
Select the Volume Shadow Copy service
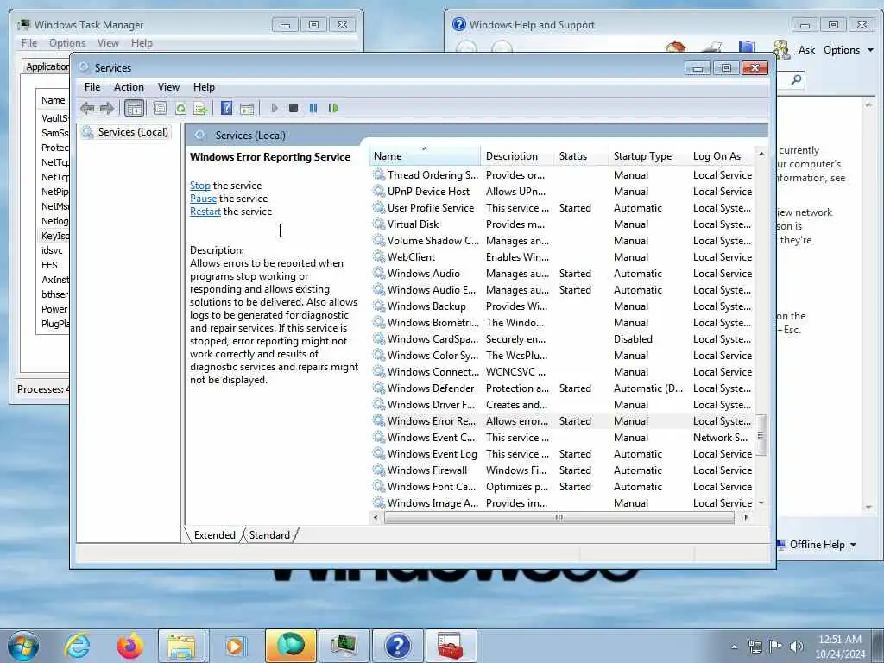tap(562, 241)
